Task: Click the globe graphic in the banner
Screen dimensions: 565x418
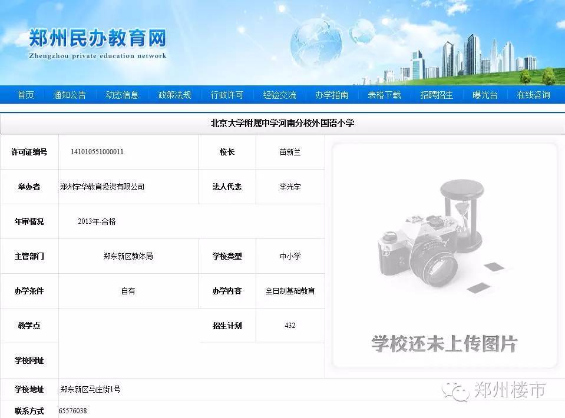Action: pos(316,44)
